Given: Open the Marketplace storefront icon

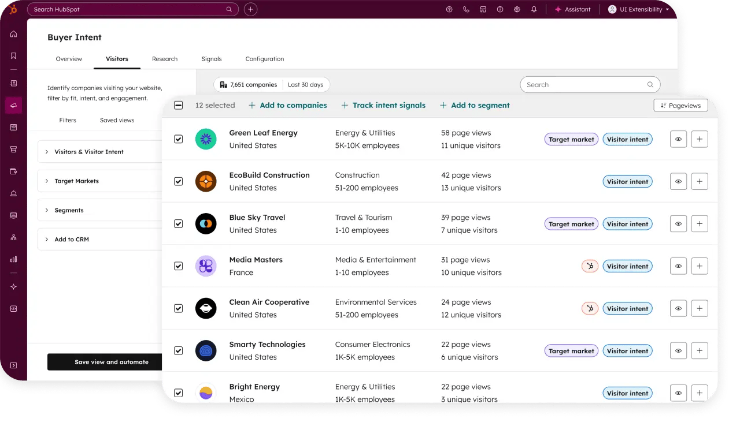Looking at the screenshot, I should pyautogui.click(x=483, y=9).
